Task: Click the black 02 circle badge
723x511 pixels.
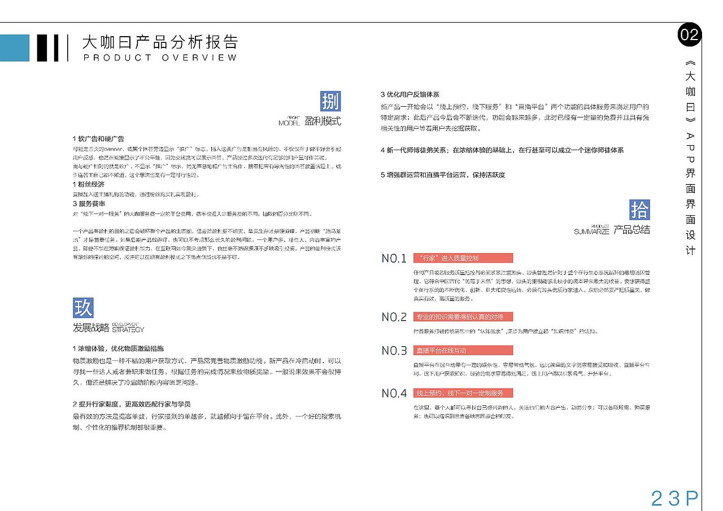Action: pyautogui.click(x=689, y=35)
